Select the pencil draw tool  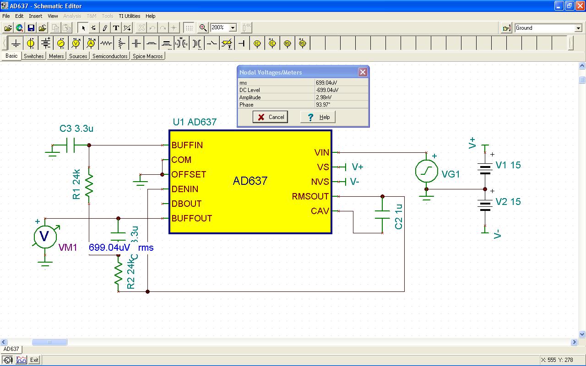(105, 28)
